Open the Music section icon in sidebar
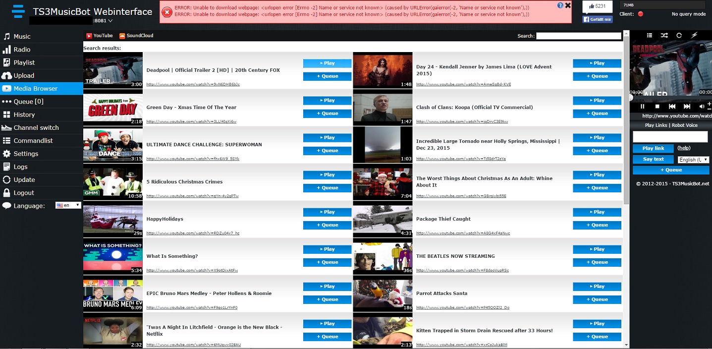This screenshot has width=712, height=349. pos(6,37)
